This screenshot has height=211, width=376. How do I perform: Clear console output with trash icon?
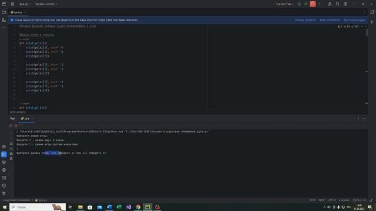pos(11,159)
